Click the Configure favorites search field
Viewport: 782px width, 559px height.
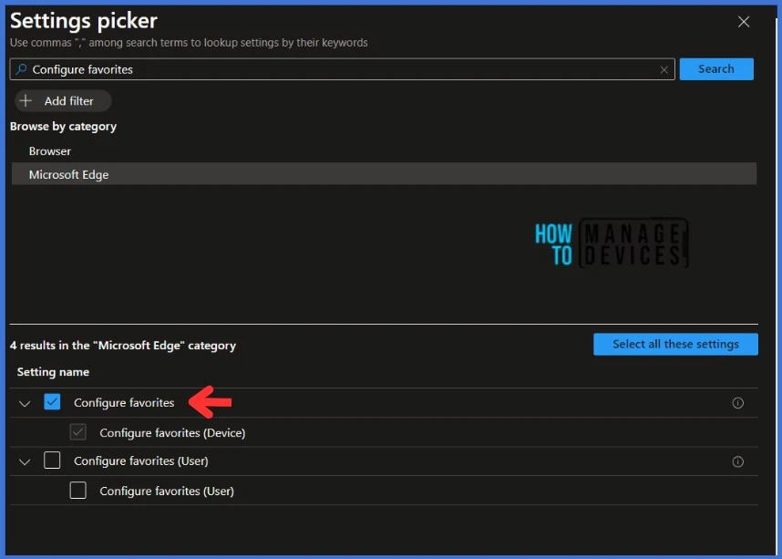coord(342,69)
